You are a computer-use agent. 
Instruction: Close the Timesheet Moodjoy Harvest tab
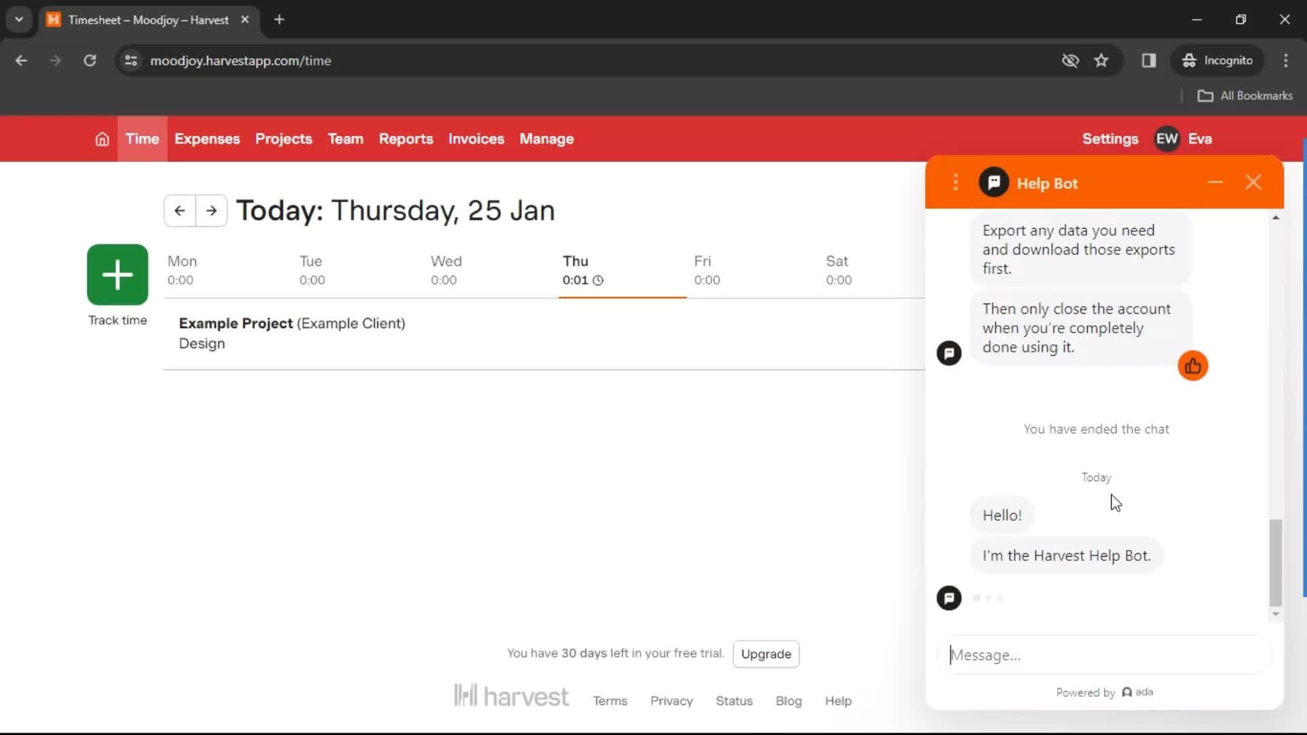click(x=245, y=20)
